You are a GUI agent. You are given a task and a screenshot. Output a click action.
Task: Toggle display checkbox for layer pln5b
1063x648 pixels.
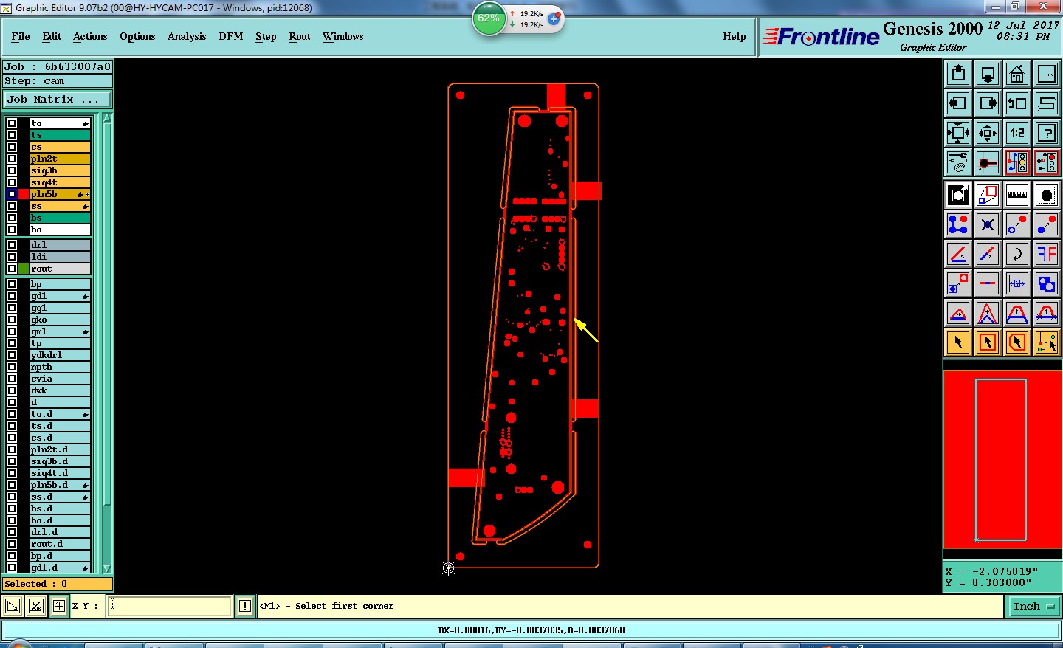[12, 194]
